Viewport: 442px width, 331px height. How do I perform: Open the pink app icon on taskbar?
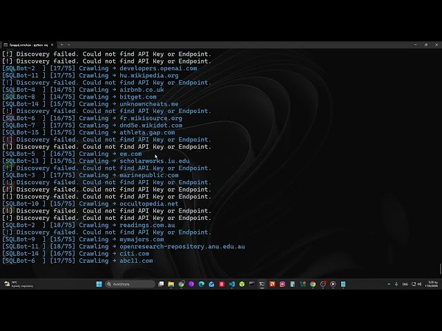click(x=282, y=284)
